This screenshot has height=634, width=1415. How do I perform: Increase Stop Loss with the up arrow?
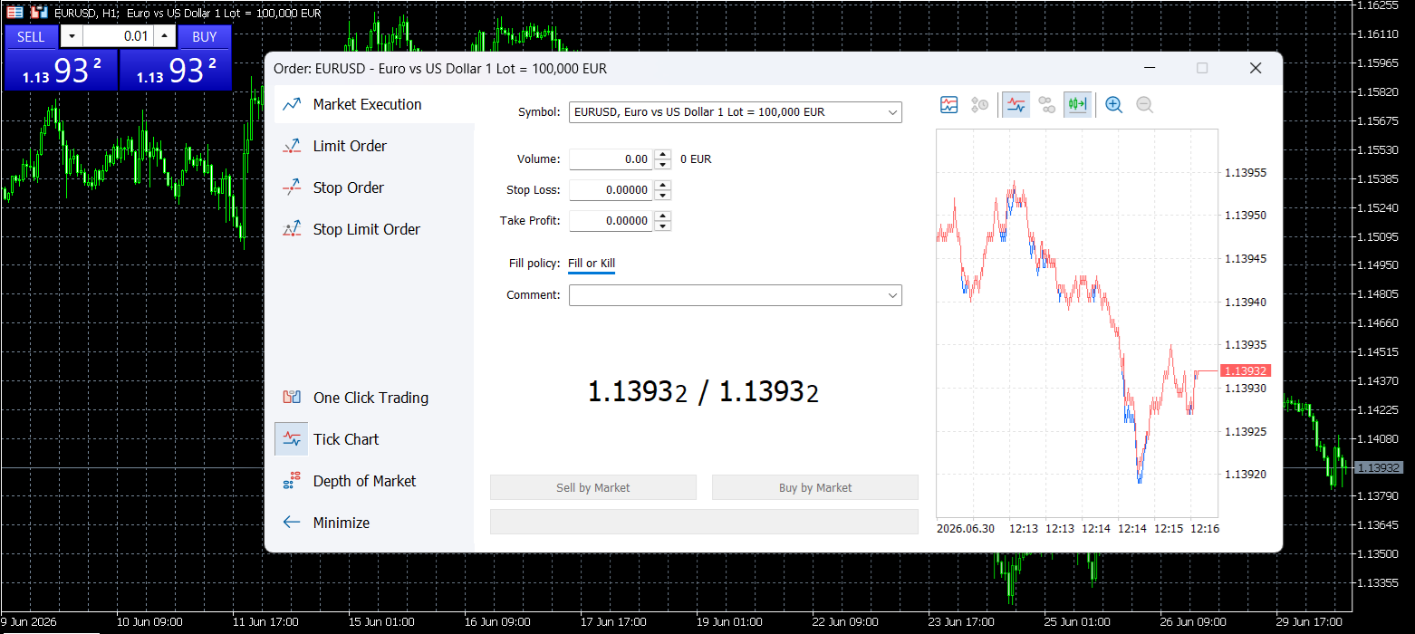pos(663,185)
